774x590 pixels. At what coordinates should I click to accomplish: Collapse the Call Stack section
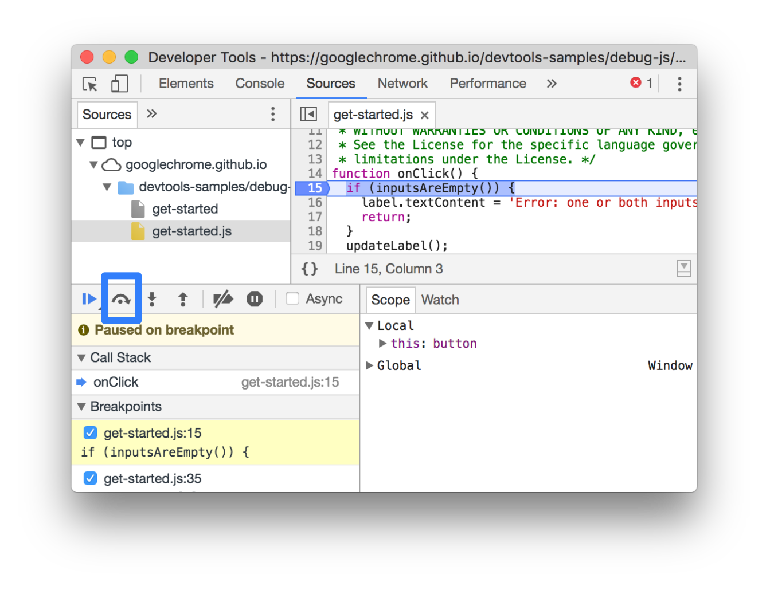click(x=81, y=358)
